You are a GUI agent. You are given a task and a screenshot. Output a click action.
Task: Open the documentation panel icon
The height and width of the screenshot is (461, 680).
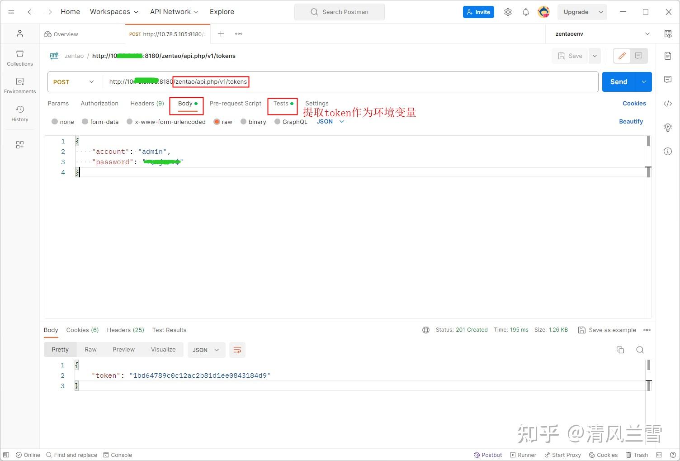point(668,56)
